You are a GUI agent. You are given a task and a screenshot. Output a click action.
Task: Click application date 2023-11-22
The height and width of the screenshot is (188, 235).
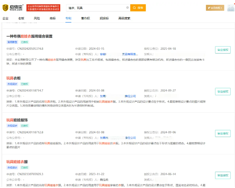click(x=96, y=174)
